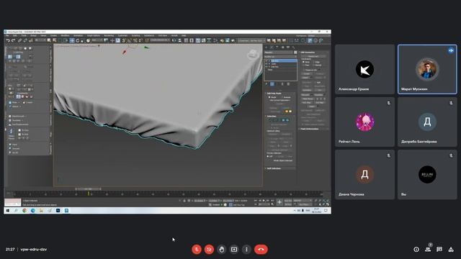The width and height of the screenshot is (461, 259).
Task: Open the Modifier List dropdown
Action: [x=280, y=57]
